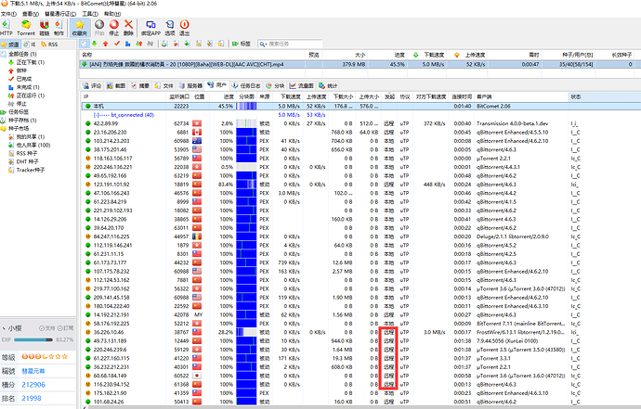Viewport: 641px width, 409px height.
Task: Select 正在下载 (1) in the sidebar
Action: (27, 62)
